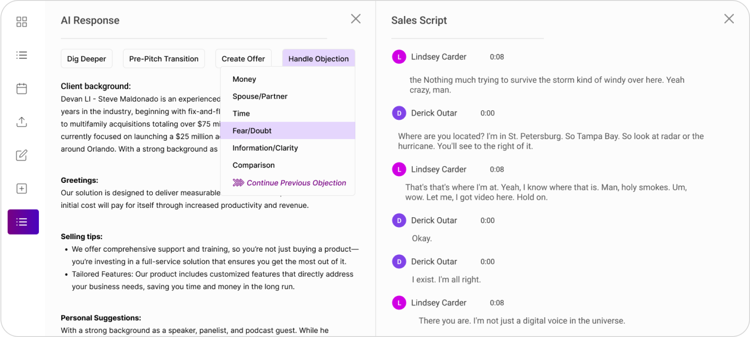Image resolution: width=750 pixels, height=337 pixels.
Task: Click the upload icon in sidebar
Action: pos(21,122)
